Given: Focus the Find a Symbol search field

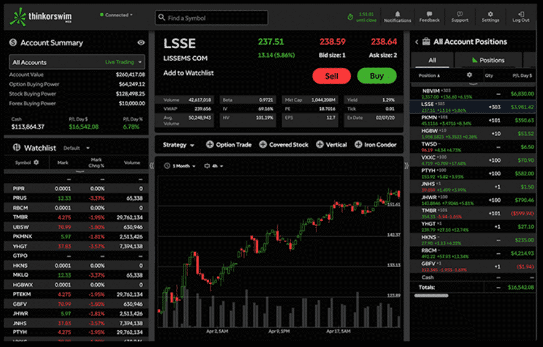Looking at the screenshot, I should coord(211,17).
